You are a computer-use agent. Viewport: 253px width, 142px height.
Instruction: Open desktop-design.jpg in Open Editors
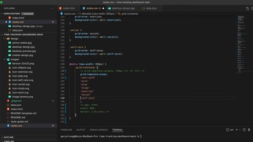click(x=23, y=26)
